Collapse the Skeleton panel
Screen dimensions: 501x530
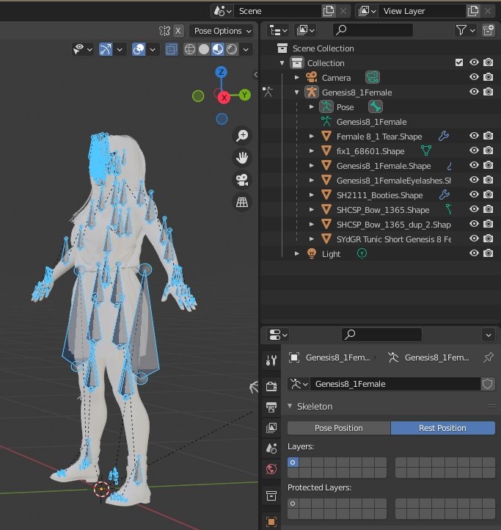[291, 406]
